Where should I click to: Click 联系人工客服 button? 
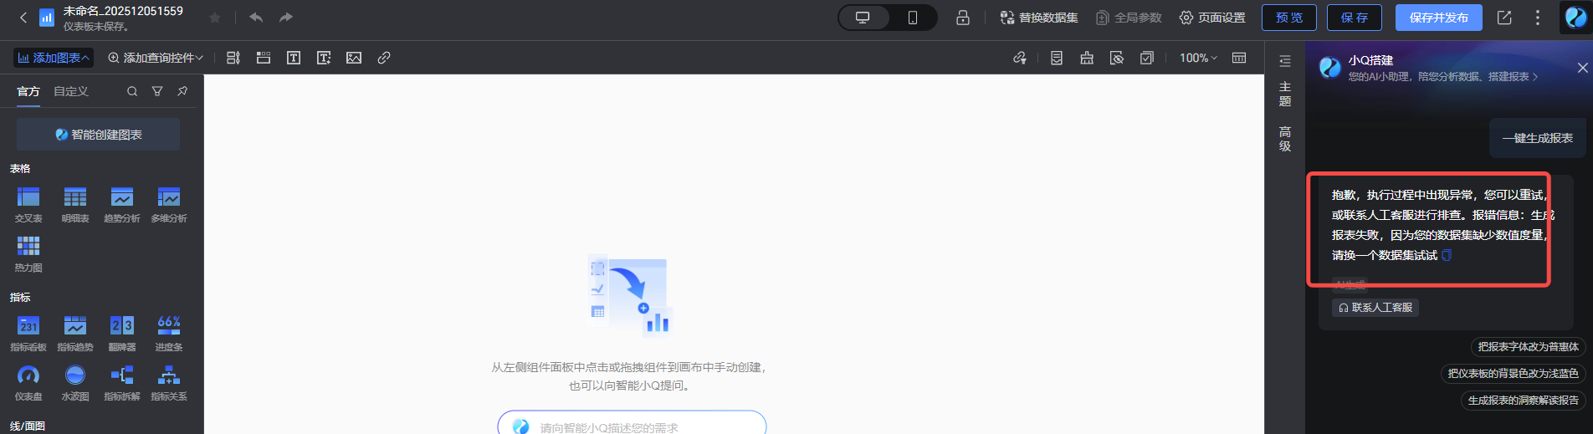(1375, 308)
